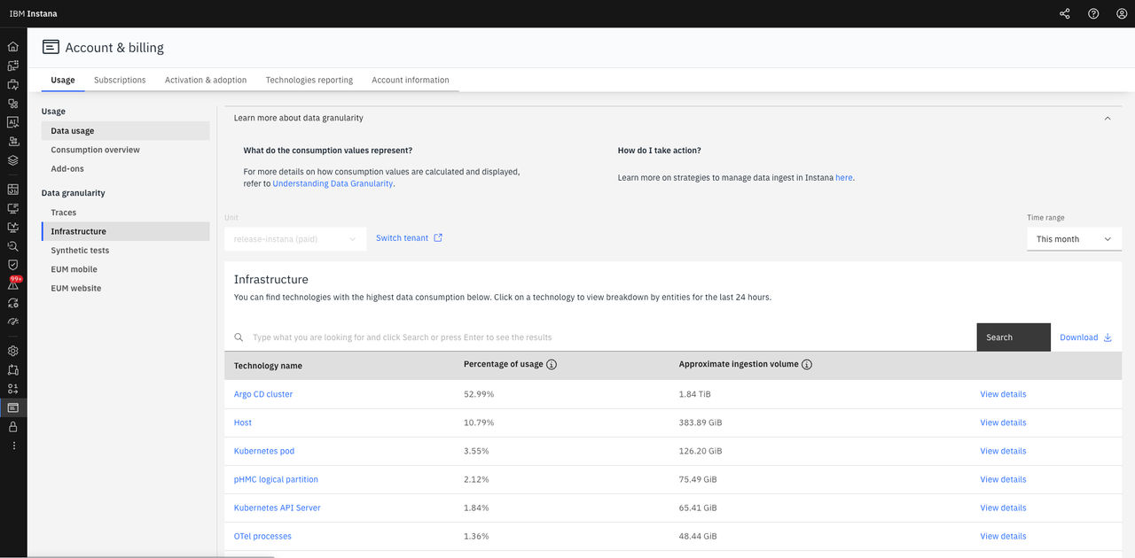Select Data usage in left menu
The width and height of the screenshot is (1135, 558).
126,131
